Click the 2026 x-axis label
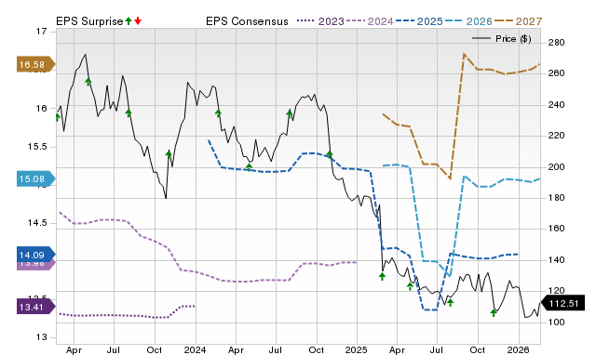The width and height of the screenshot is (596, 355). click(x=519, y=349)
